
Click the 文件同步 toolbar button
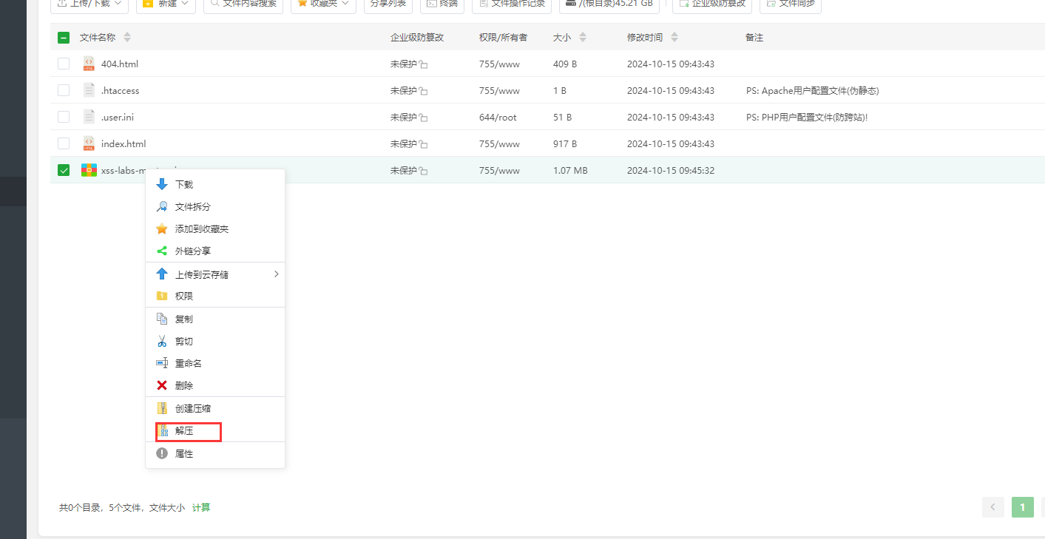point(790,4)
